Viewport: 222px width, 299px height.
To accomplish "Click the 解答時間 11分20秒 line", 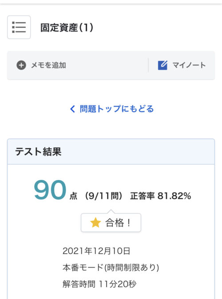I will 99,284.
